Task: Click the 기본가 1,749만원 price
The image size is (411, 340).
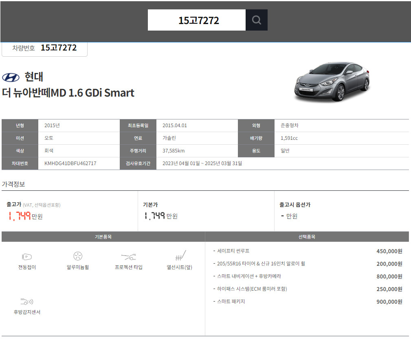Action: [x=161, y=216]
